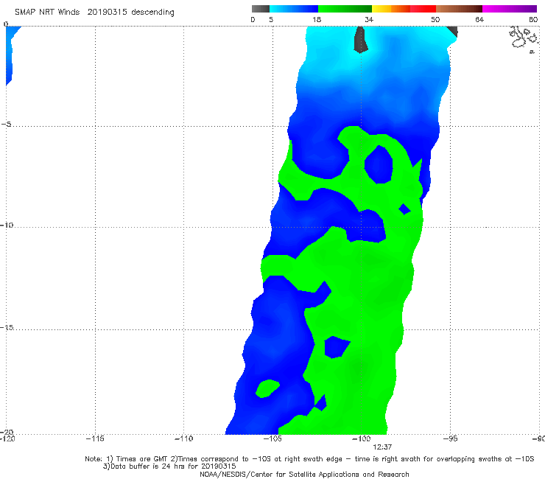The width and height of the screenshot is (545, 479).
Task: Click the green segment of the wind color bar
Action: coord(345,9)
